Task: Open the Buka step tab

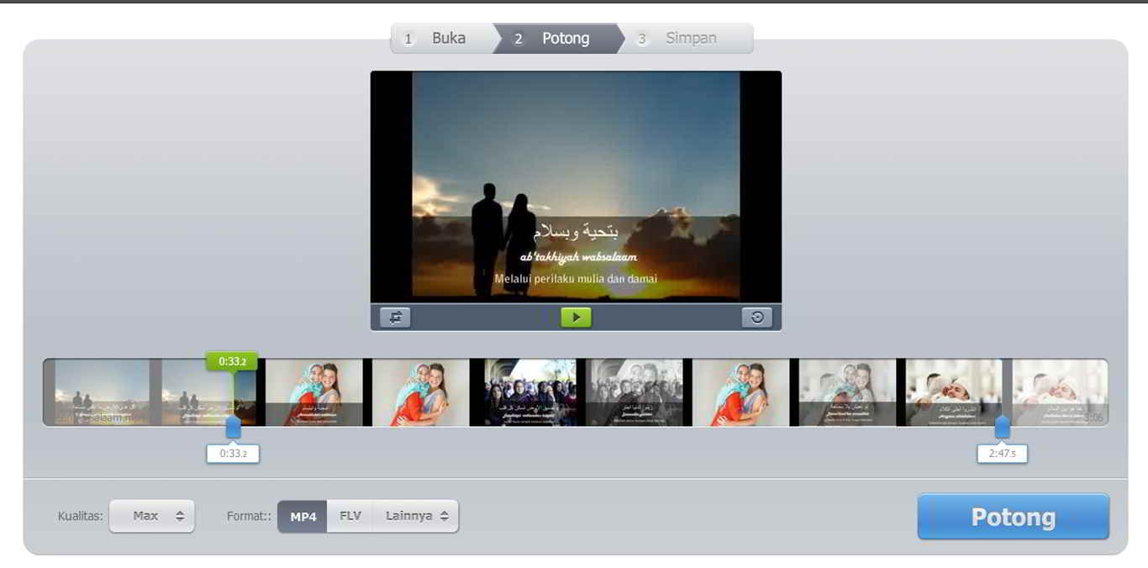Action: point(441,39)
